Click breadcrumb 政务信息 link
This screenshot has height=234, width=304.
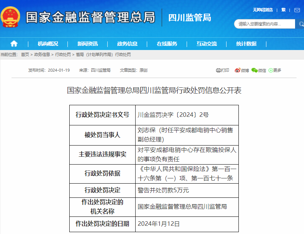pos(42,54)
